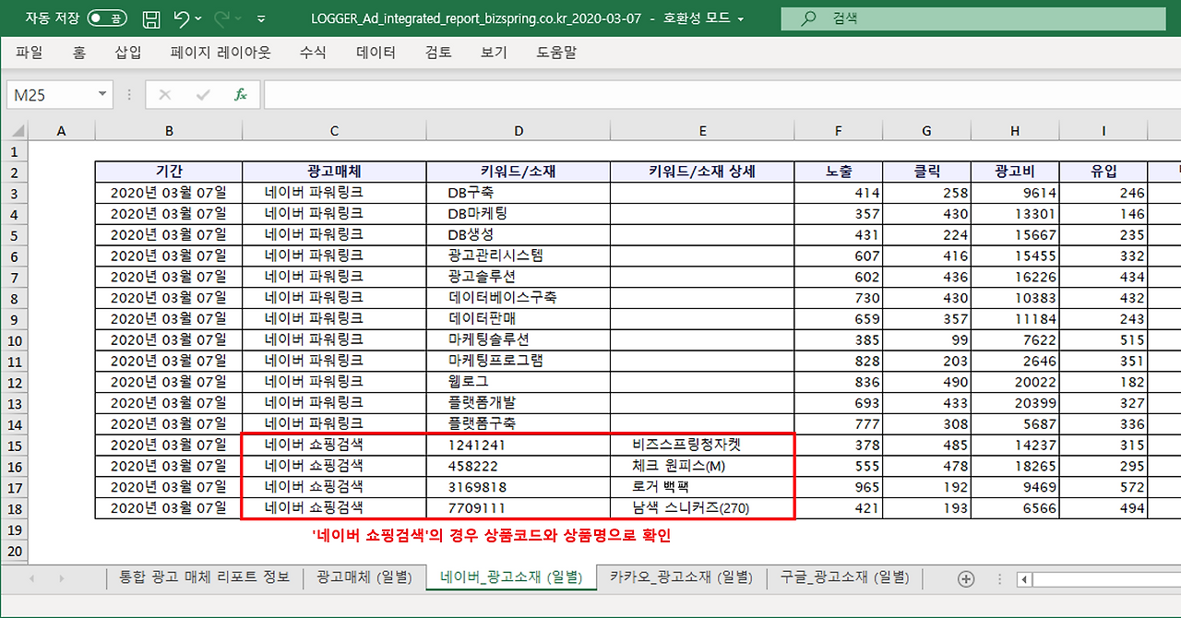The height and width of the screenshot is (618, 1181).
Task: Click the next sheet navigation arrow
Action: (62, 578)
